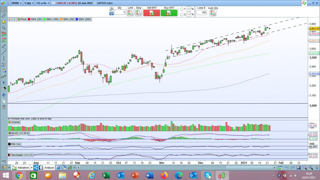Open the SP500 instrument dropdown

click(16, 3)
